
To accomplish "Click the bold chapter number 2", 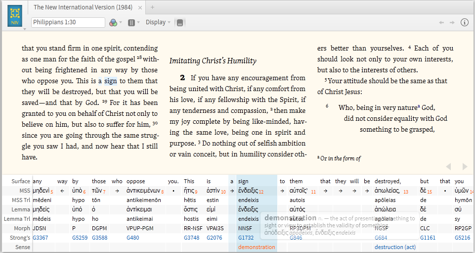I will tap(182, 78).
